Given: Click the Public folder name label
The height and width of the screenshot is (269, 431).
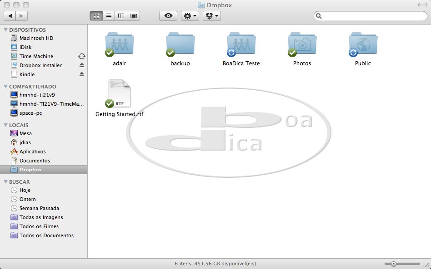Looking at the screenshot, I should click(363, 64).
